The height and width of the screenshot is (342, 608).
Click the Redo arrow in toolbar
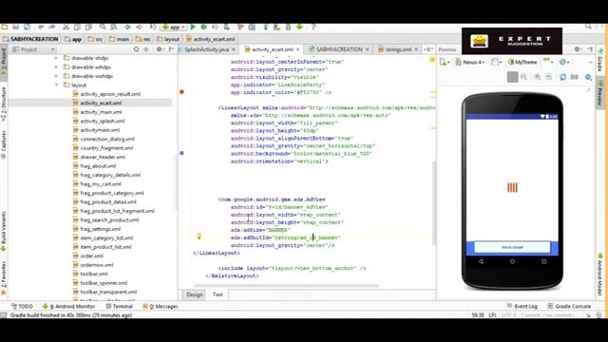[x=52, y=27]
